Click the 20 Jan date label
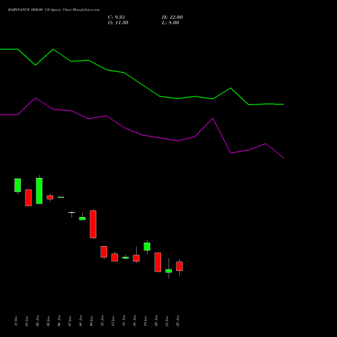This screenshot has height=337, width=337. pos(156,321)
